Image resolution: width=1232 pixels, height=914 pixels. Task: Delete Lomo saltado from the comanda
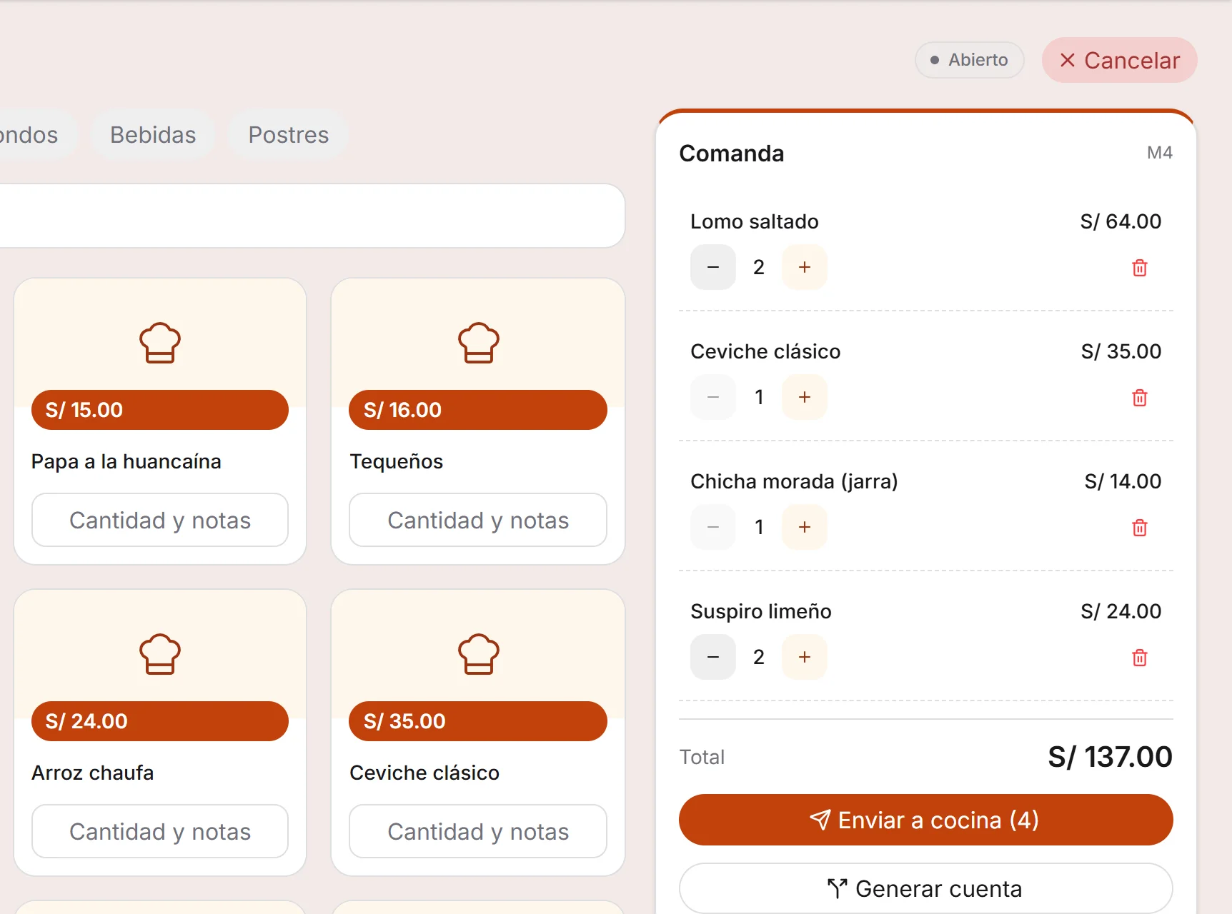(x=1140, y=268)
